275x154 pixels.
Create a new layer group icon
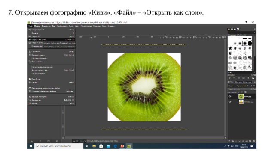point(233,141)
